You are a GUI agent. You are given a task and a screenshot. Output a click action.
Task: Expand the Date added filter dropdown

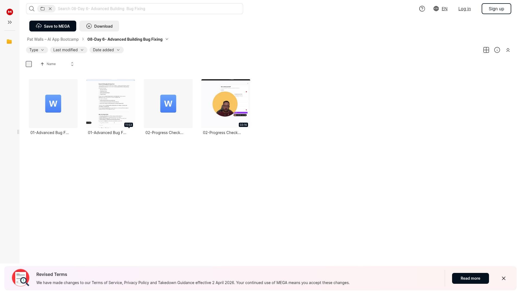pos(106,50)
